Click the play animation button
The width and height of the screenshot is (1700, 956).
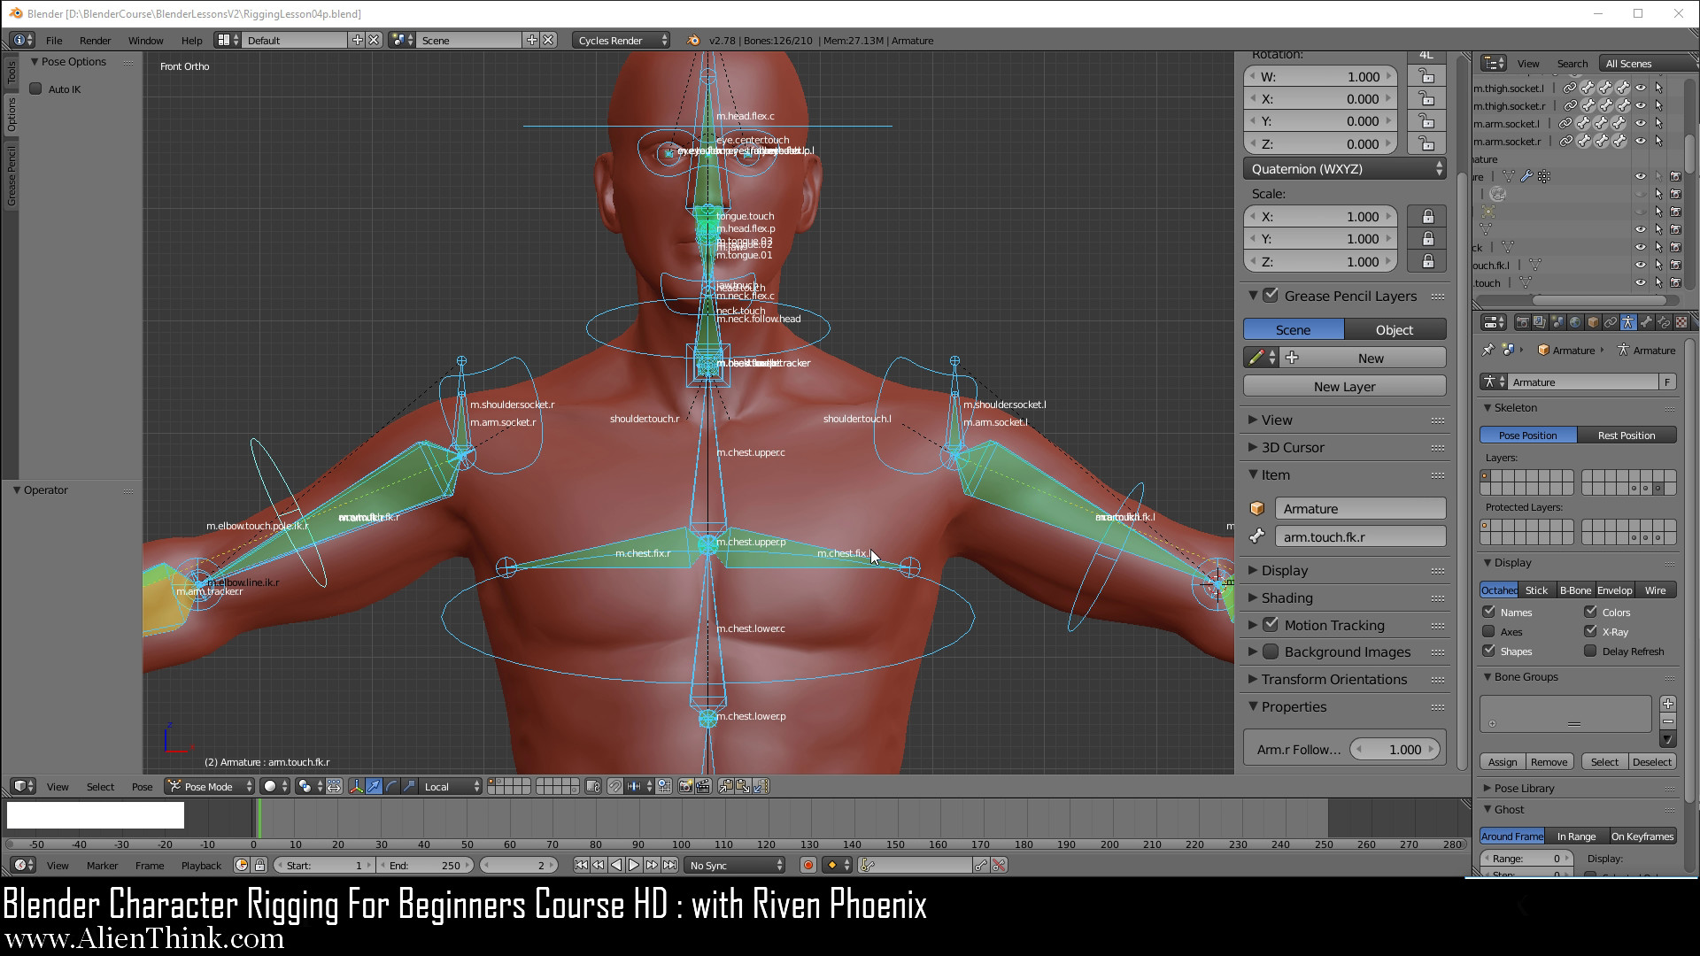pos(634,866)
